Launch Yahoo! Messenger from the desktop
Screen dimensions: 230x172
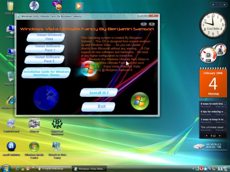point(57,8)
